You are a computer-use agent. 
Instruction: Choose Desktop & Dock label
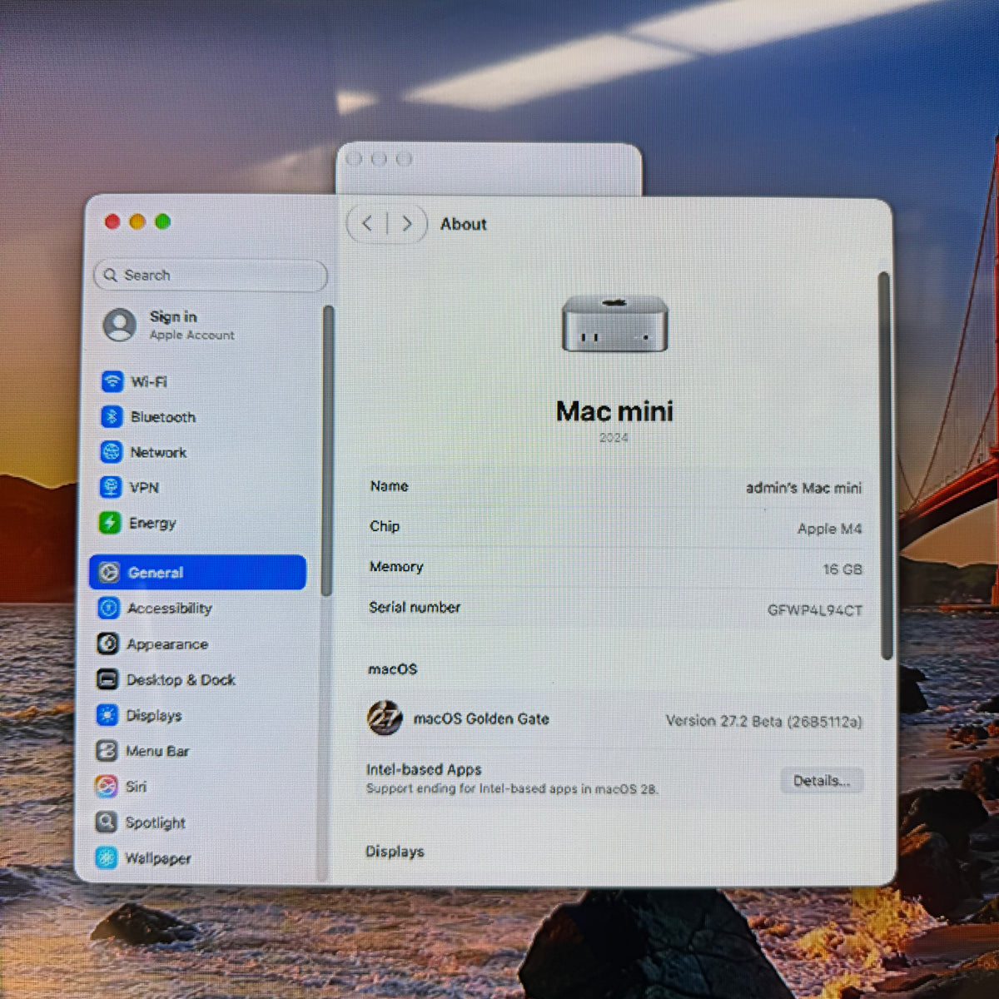[181, 679]
